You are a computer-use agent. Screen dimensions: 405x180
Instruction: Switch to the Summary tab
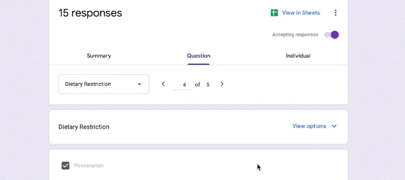(99, 56)
